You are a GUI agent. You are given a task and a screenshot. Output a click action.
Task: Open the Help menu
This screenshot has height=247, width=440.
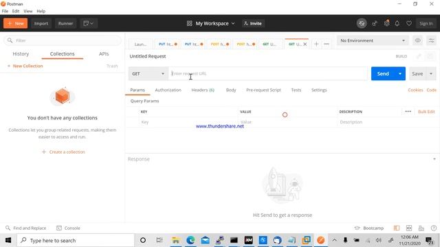coord(41,11)
